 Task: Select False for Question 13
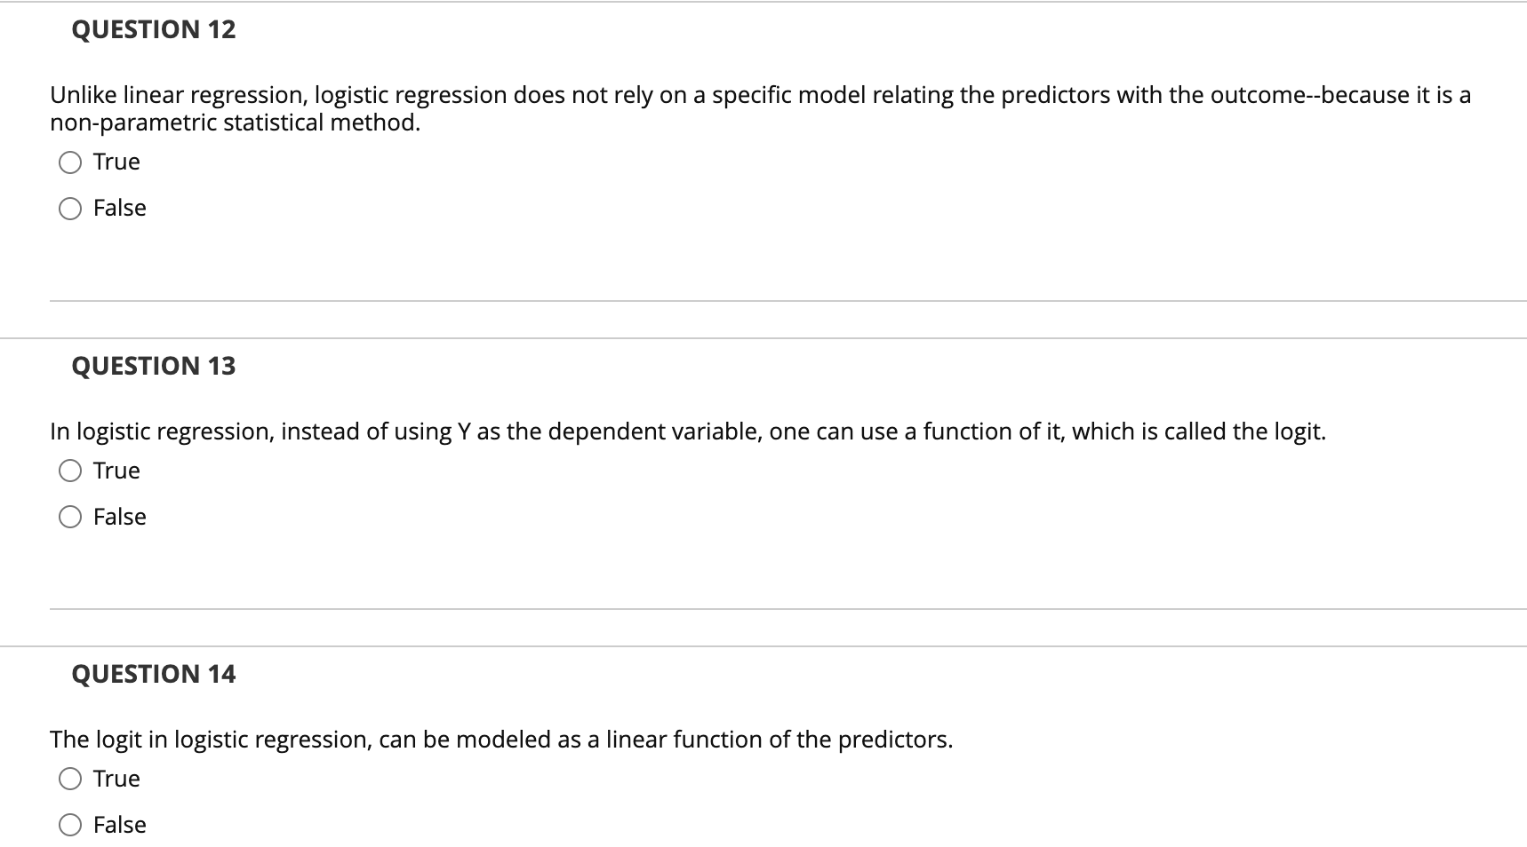(70, 517)
